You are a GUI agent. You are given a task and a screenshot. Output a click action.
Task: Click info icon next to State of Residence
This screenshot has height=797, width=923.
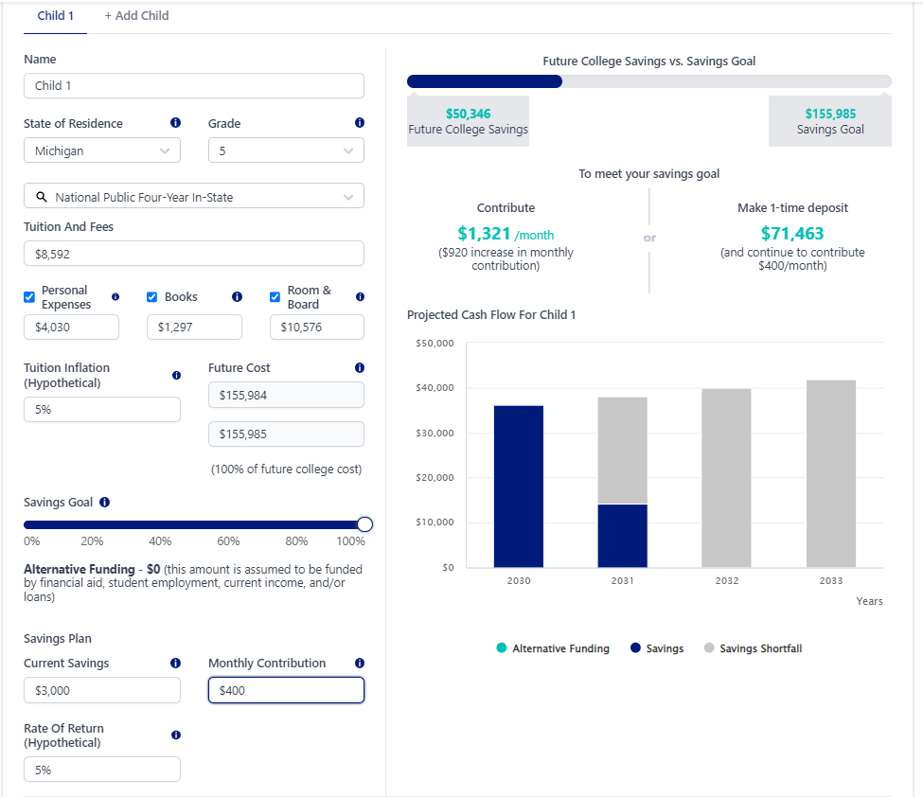tap(175, 123)
